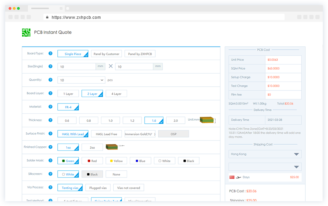The width and height of the screenshot is (328, 206).
Task: Select 2 Layer board option
Action: (92, 94)
